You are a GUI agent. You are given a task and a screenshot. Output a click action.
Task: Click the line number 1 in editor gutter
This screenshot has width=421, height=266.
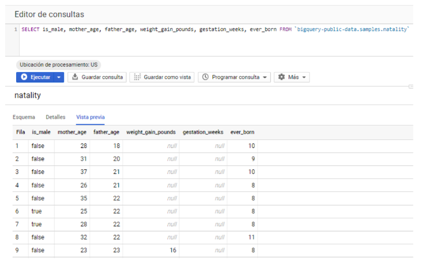point(16,29)
